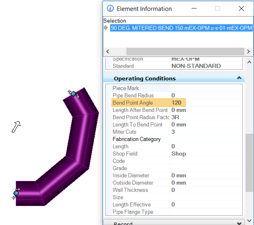Screen dimensions: 254x225
Task: Click the Length Effective value field
Action: (206, 204)
